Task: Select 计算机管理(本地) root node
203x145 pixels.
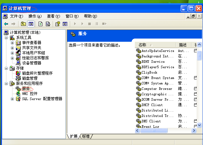Action: [x=25, y=33]
